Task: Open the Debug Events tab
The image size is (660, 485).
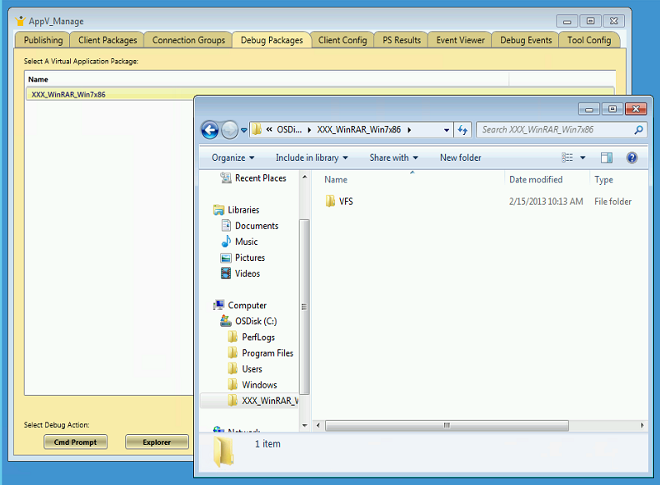Action: pyautogui.click(x=526, y=40)
